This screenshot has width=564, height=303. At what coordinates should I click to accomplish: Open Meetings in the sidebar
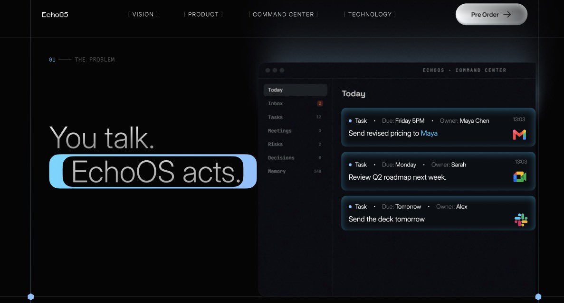(x=296, y=131)
